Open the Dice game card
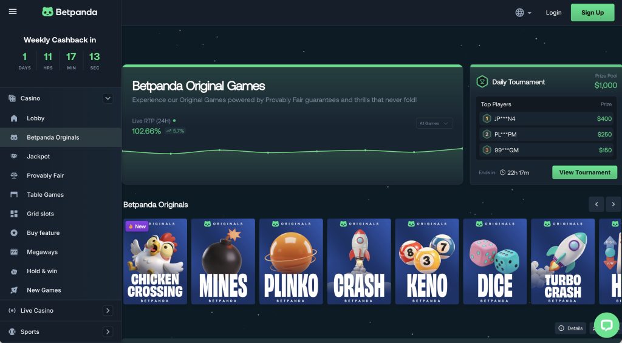Image resolution: width=622 pixels, height=343 pixels. coord(495,261)
